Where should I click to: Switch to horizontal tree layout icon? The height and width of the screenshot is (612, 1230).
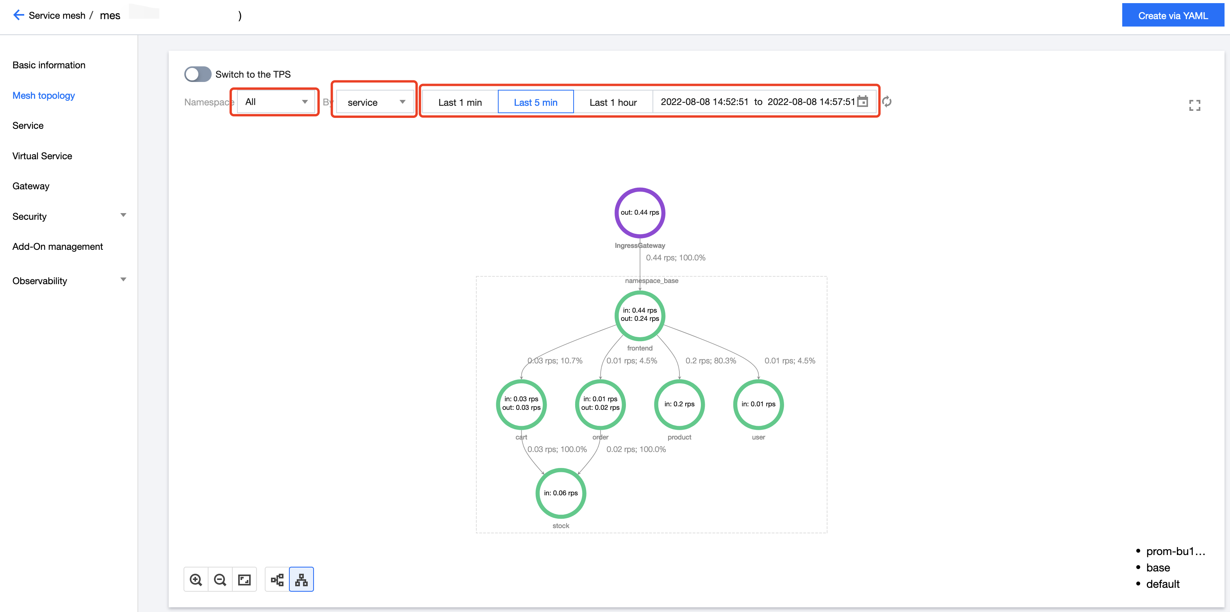tap(277, 580)
